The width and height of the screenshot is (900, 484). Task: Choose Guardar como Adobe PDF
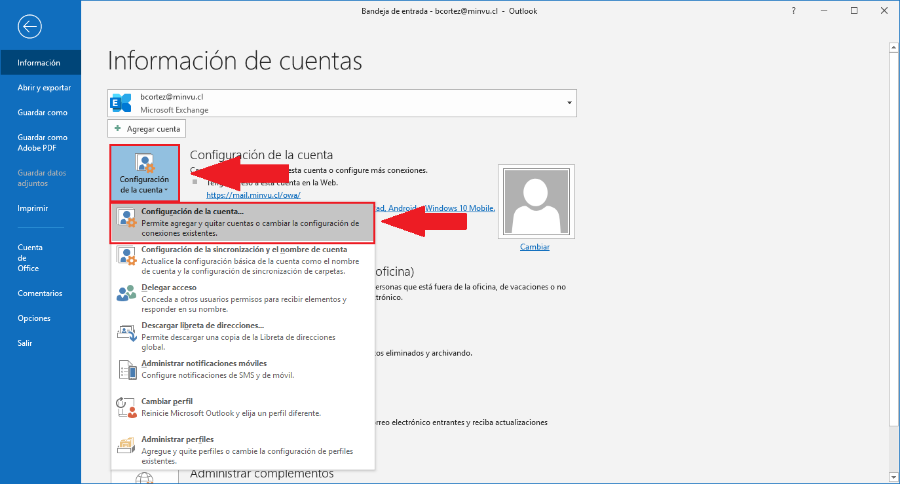tap(41, 143)
